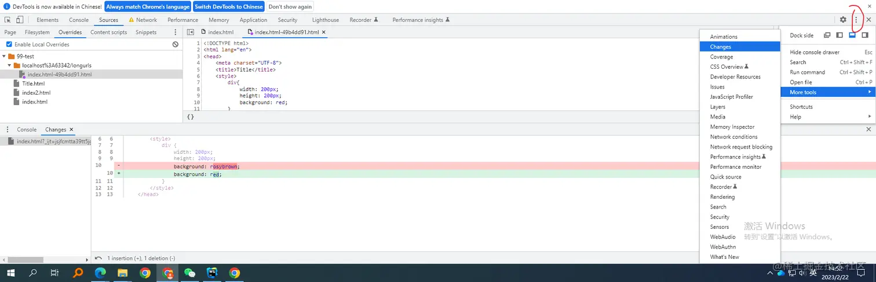Select Network conditions menu entry

(x=740, y=137)
